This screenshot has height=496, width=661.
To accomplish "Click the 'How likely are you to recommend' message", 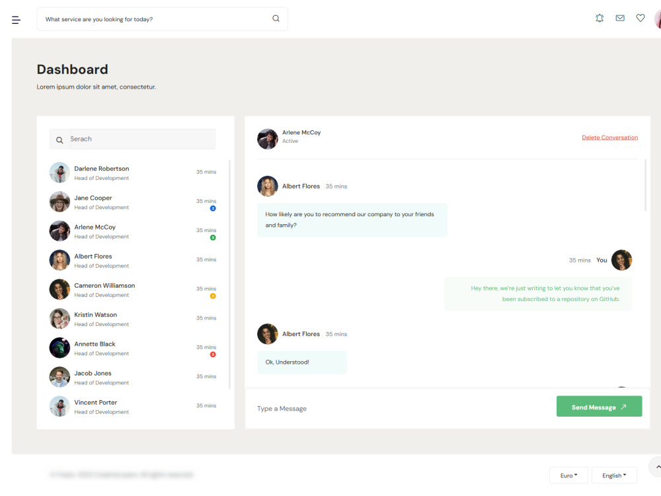I will [352, 220].
